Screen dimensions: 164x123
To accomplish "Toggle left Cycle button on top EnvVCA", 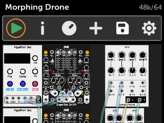I will [x=46, y=52].
